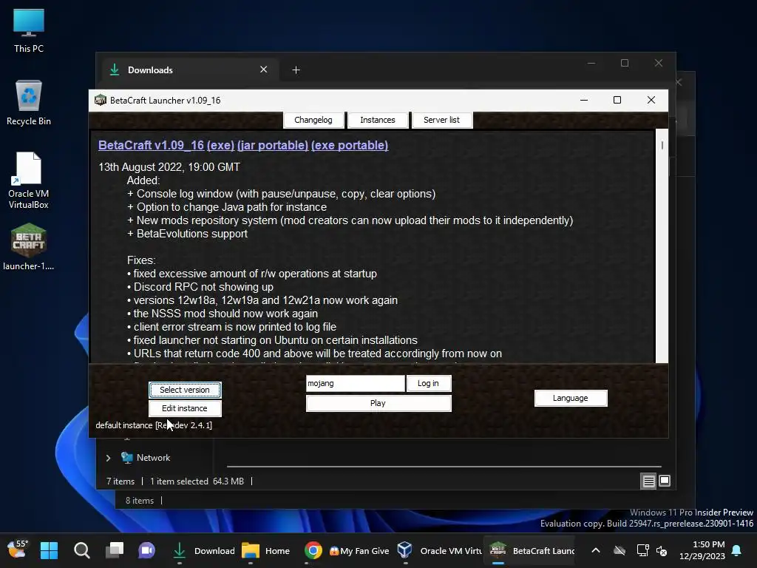Open Task View on taskbar

pos(115,550)
